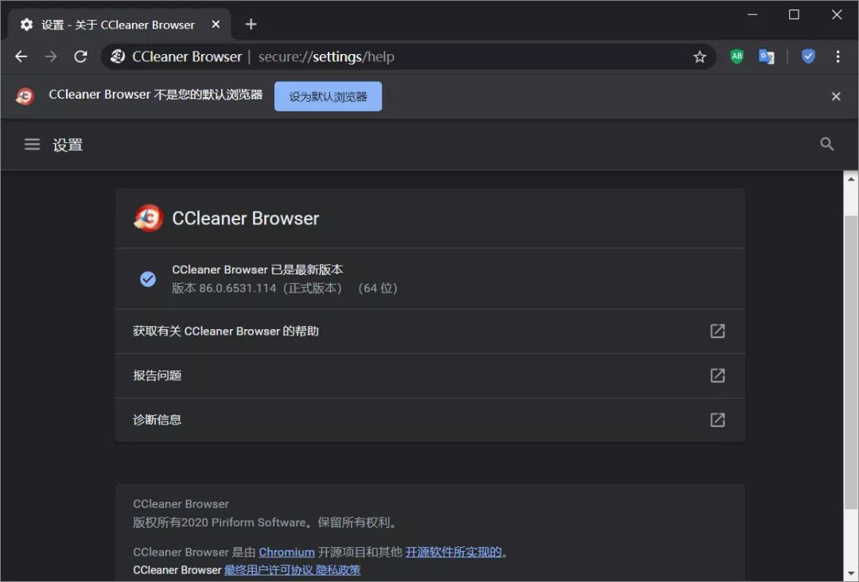This screenshot has width=859, height=582.
Task: Click the text CCleaner Browser 已是最新版本
Action: (x=258, y=270)
